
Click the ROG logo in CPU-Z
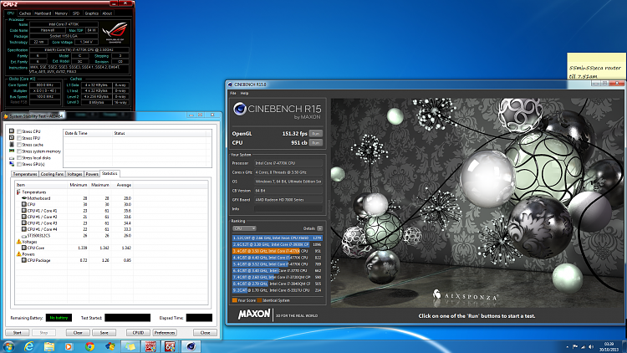click(115, 33)
